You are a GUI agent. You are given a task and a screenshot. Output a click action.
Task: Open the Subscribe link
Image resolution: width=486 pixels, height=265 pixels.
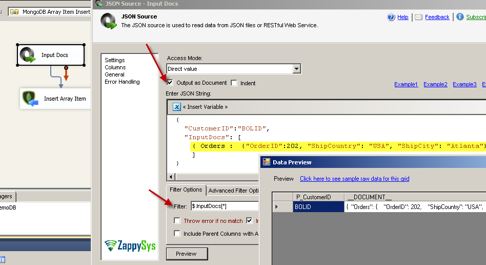pos(476,17)
